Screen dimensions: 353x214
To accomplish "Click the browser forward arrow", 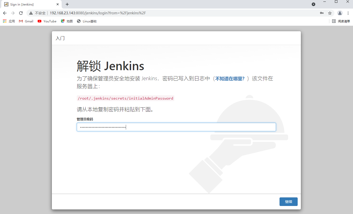I will pos(13,13).
